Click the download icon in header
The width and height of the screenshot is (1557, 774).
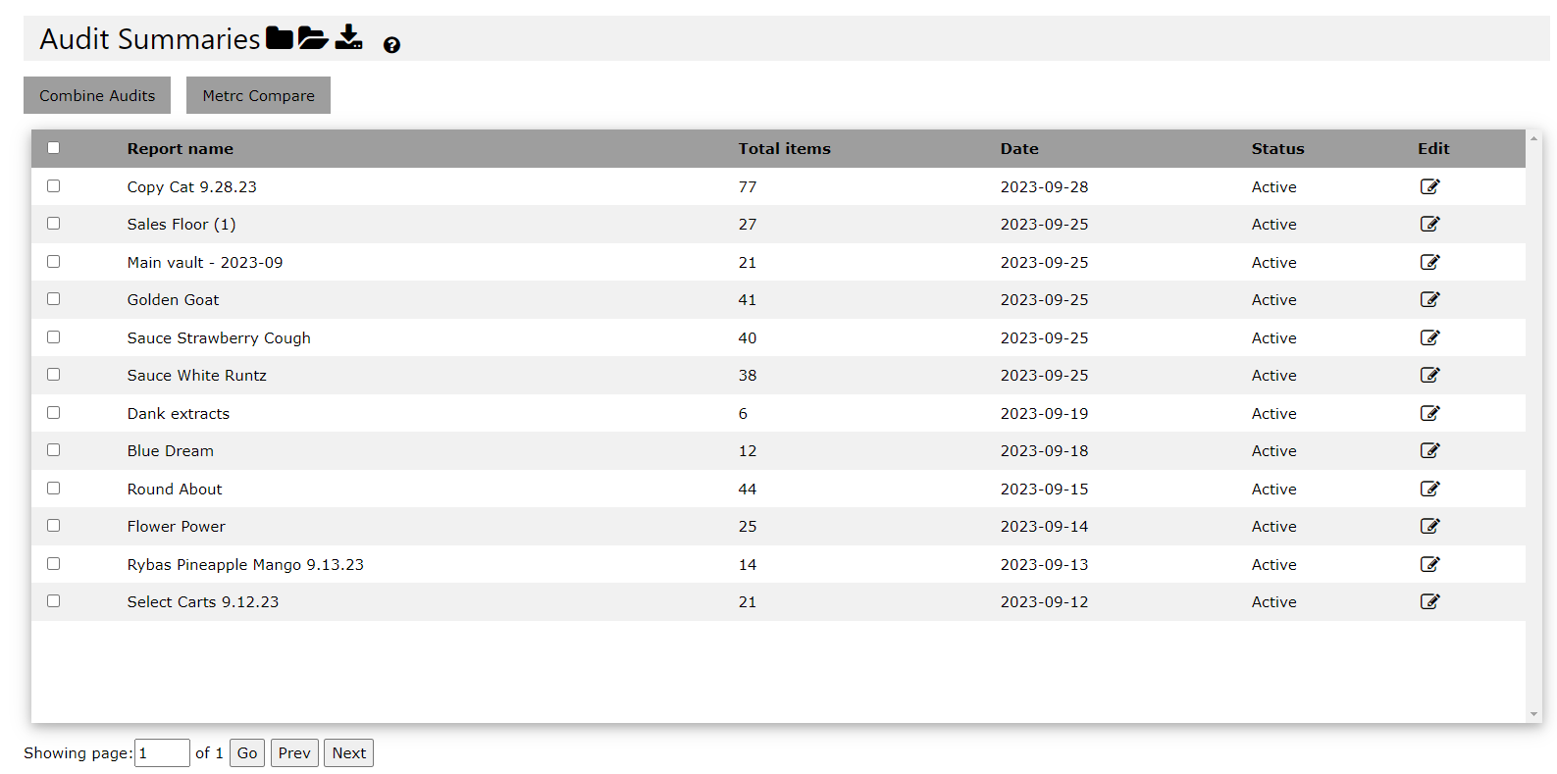(348, 37)
